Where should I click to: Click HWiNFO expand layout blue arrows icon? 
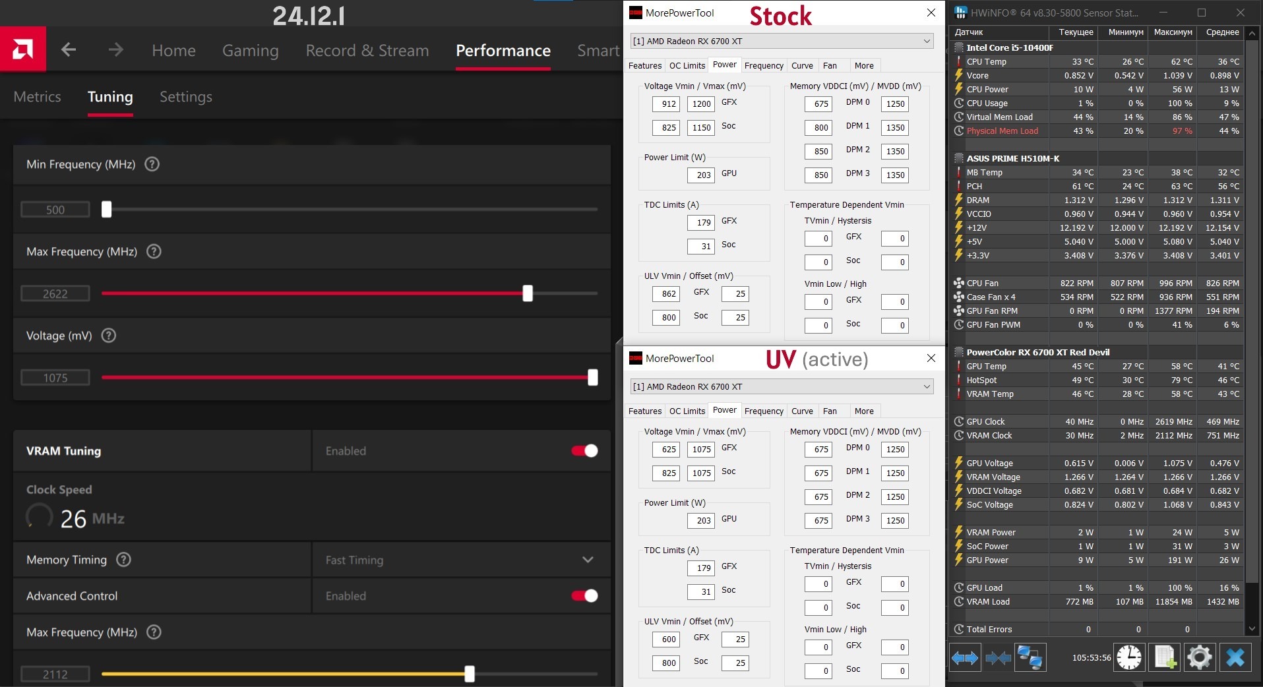point(965,657)
